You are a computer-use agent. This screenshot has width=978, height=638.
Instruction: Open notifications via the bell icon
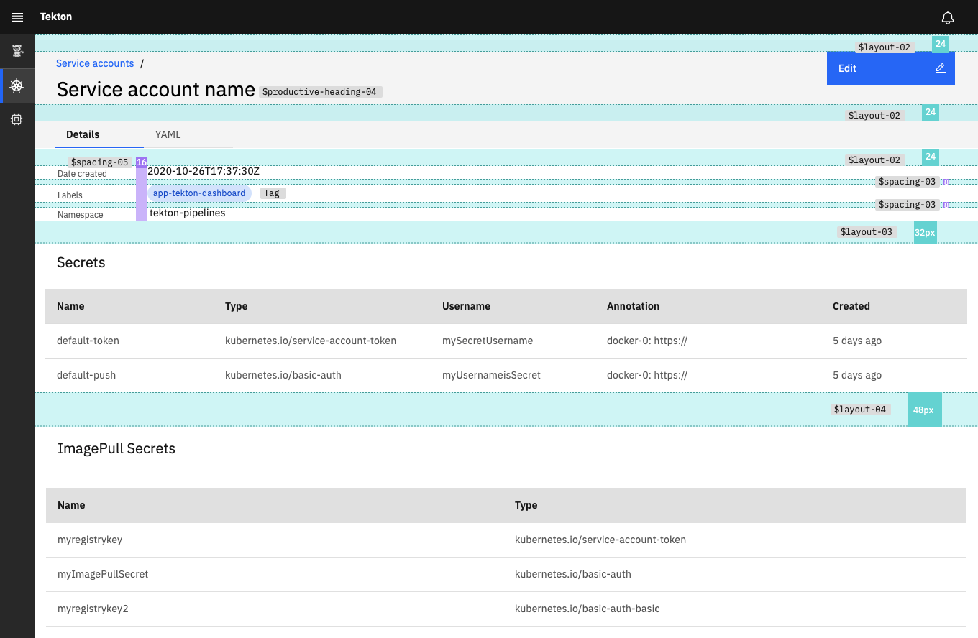pyautogui.click(x=948, y=17)
